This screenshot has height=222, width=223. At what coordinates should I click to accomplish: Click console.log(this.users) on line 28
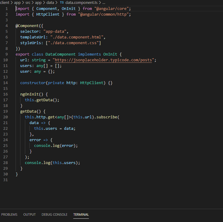(x=53, y=163)
